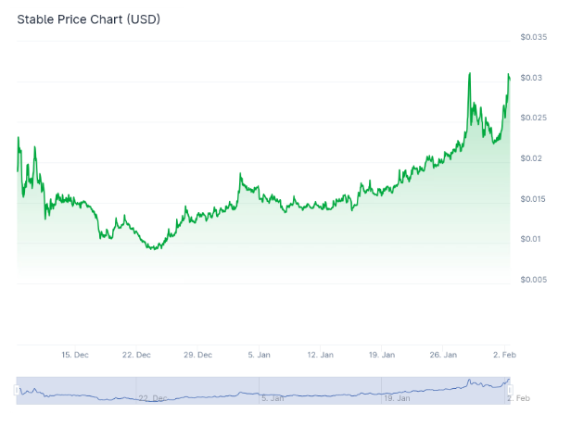Click the 19. Jan label on the main chart axis

point(383,355)
